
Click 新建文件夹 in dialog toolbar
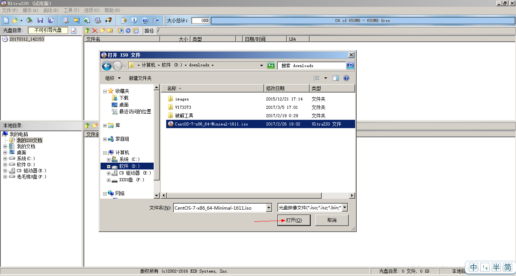140,78
